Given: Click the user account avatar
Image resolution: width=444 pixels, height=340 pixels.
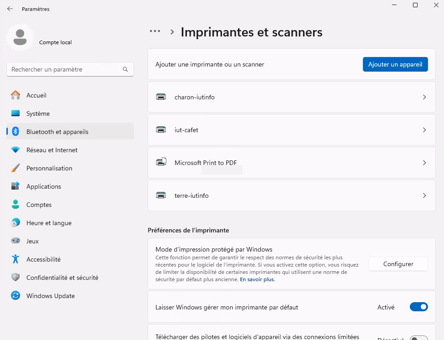Looking at the screenshot, I should click(20, 37).
